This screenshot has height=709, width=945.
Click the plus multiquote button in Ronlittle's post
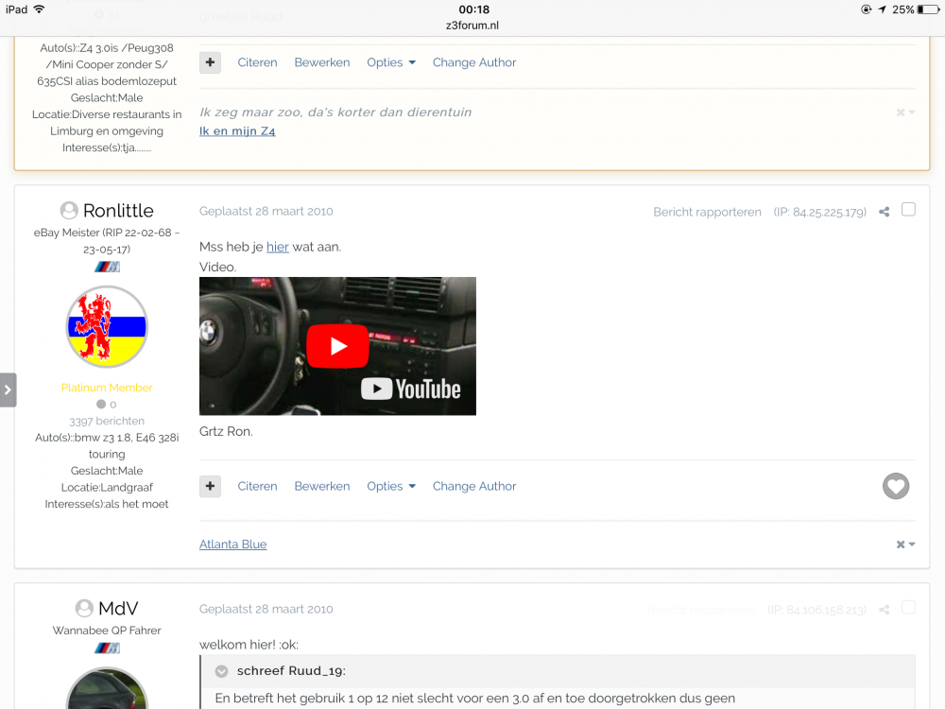(x=210, y=486)
